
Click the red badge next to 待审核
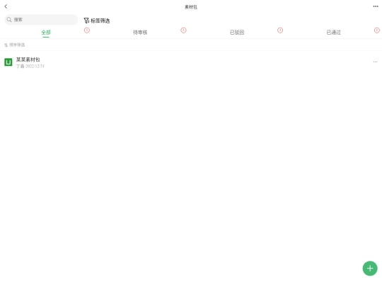point(183,30)
